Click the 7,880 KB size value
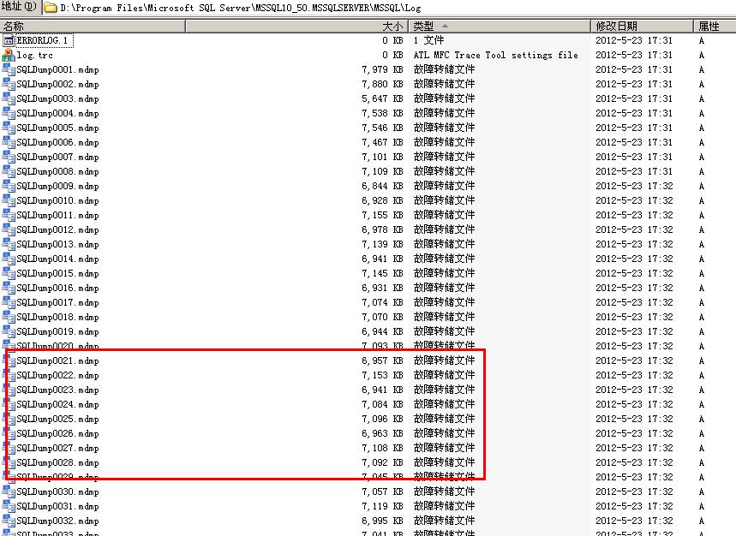 (382, 85)
